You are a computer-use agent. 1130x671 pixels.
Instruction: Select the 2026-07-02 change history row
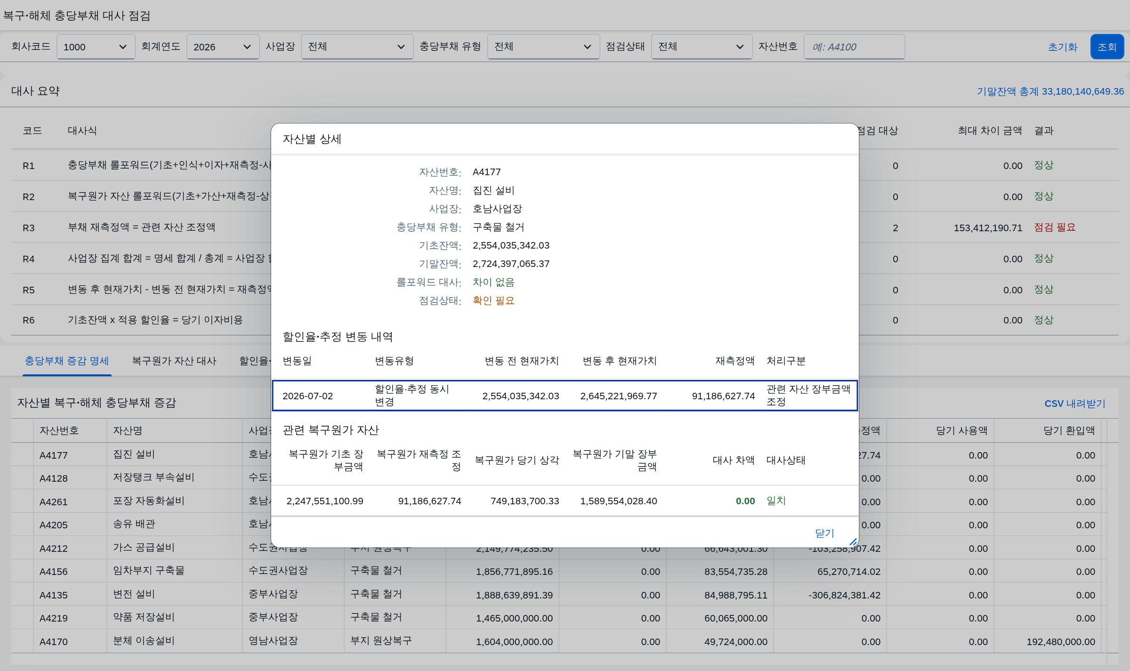[565, 396]
